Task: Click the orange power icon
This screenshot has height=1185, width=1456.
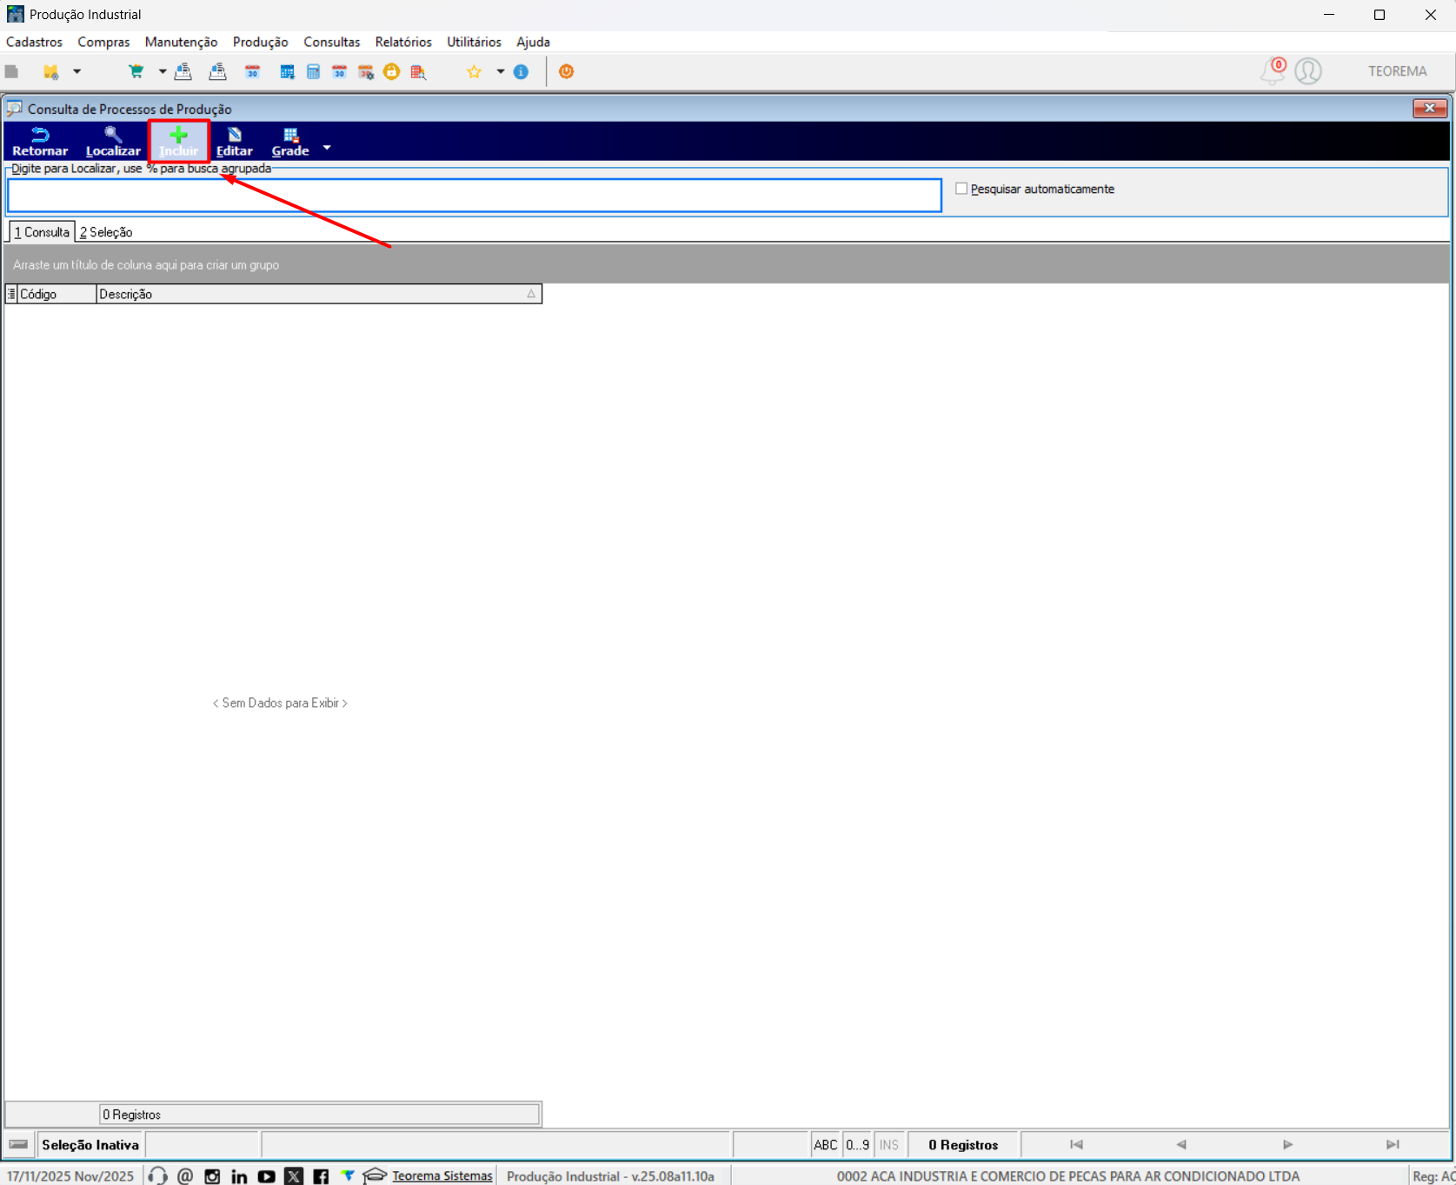Action: pyautogui.click(x=566, y=71)
